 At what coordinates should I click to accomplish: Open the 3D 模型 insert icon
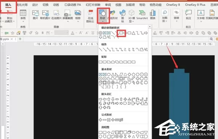point(132,16)
